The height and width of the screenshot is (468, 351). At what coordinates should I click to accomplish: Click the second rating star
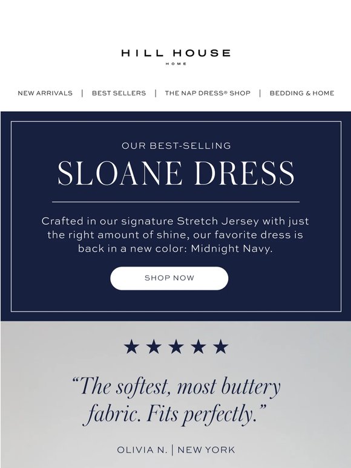tap(154, 346)
